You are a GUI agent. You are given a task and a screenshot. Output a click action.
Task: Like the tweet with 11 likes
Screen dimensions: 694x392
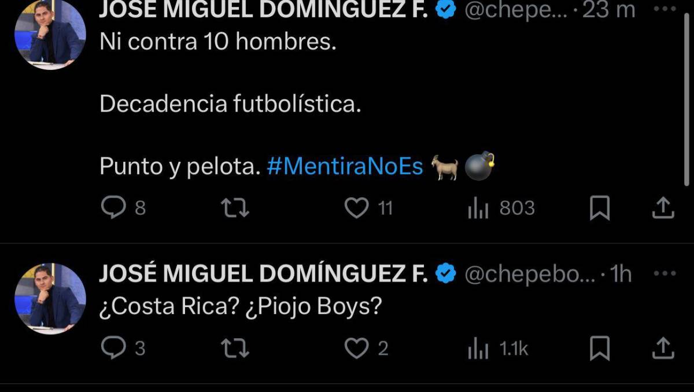coord(357,208)
